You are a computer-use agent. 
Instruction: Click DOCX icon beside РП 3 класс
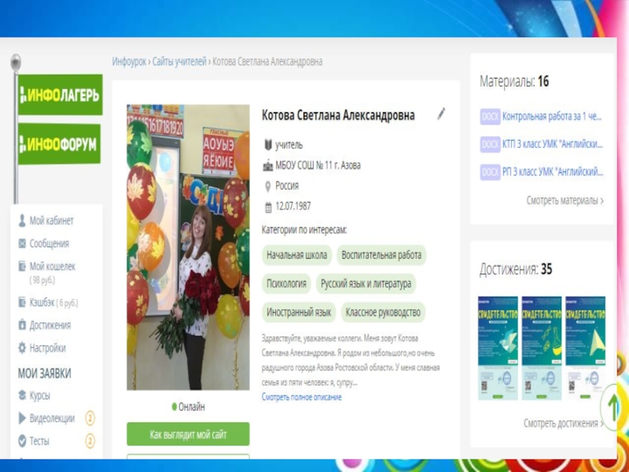(490, 172)
